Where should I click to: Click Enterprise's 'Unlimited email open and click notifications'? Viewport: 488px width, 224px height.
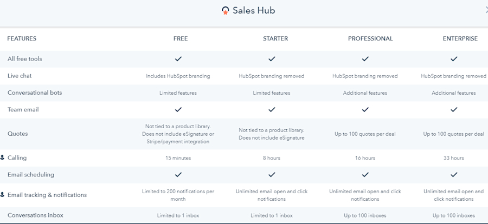(453, 195)
